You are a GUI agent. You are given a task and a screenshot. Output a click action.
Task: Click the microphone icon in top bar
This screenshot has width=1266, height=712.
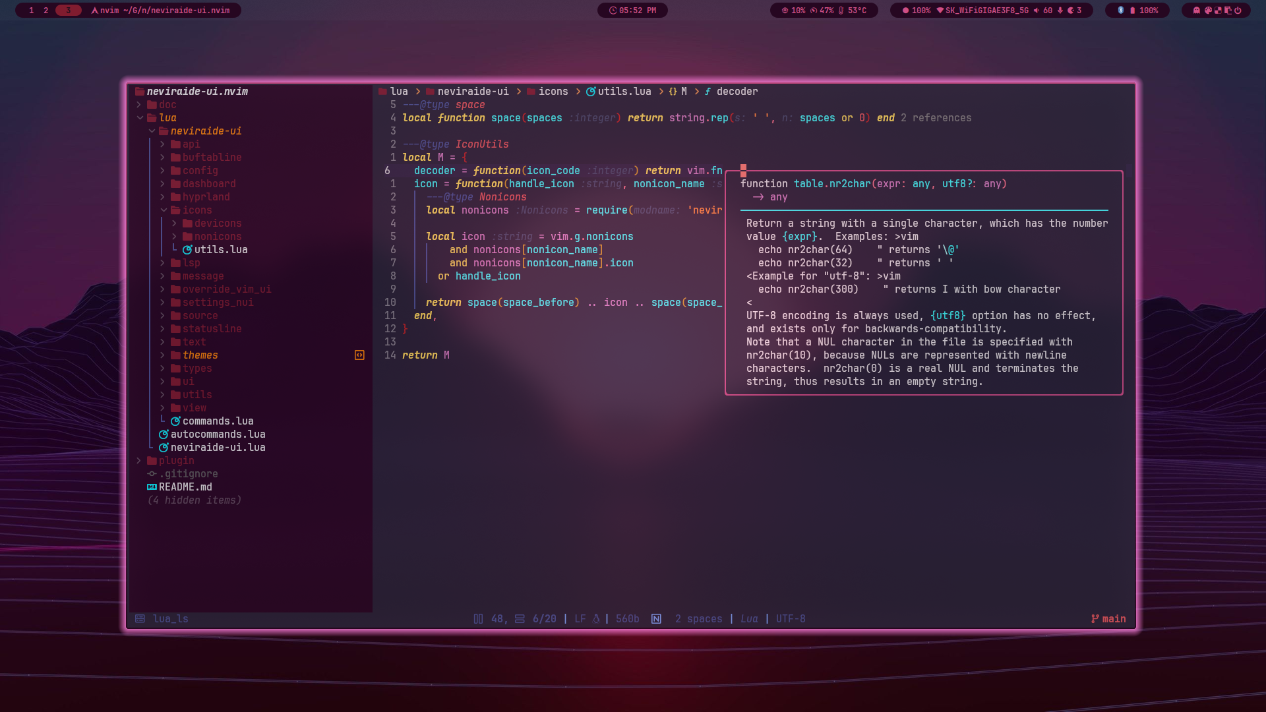[x=1060, y=11]
